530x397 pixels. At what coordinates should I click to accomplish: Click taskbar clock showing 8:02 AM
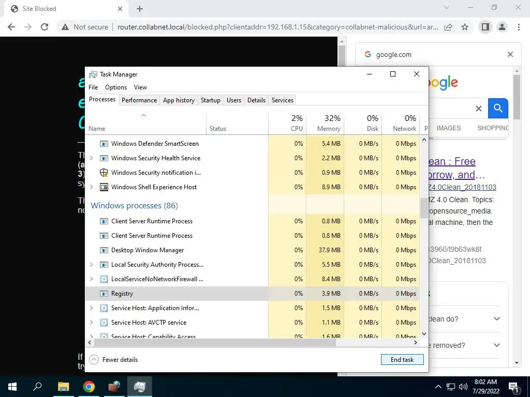pos(485,387)
